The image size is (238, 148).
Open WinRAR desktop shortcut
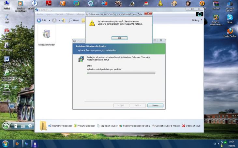pos(216,5)
